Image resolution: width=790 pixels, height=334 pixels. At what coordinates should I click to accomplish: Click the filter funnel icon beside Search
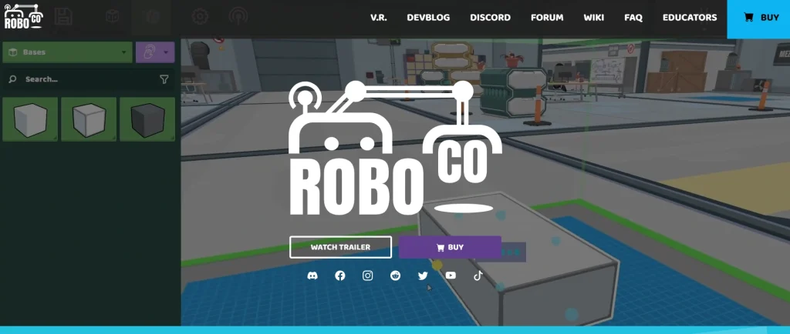tap(164, 78)
